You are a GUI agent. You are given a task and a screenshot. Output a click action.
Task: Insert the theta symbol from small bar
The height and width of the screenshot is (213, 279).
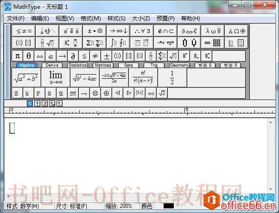(x=28, y=56)
